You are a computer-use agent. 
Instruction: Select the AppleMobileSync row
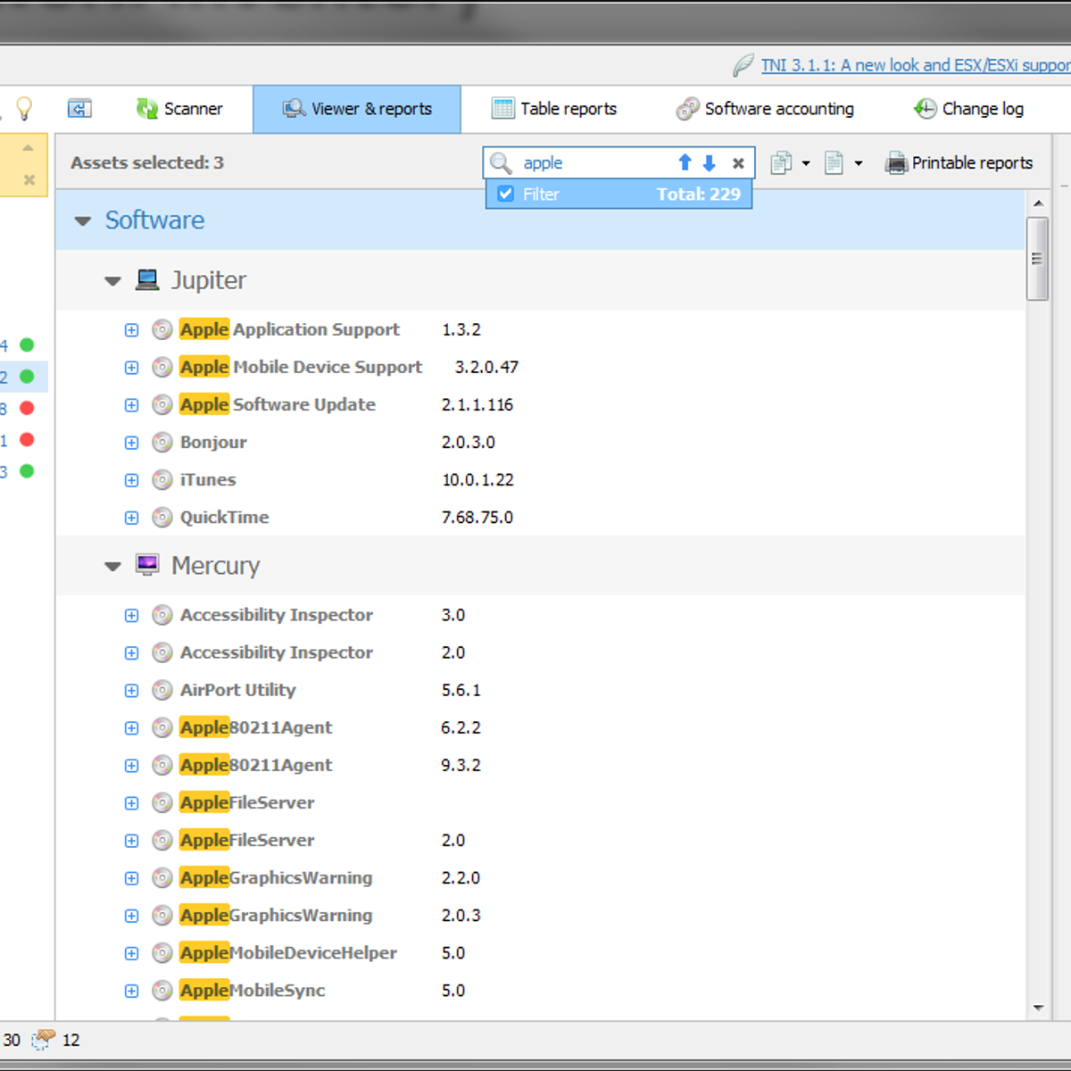pos(541,991)
